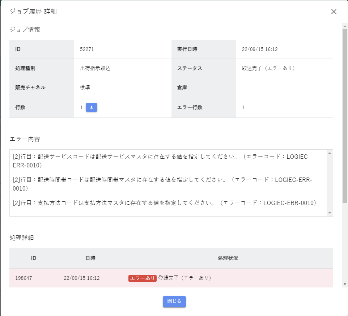Click the job ID value 52271
The width and height of the screenshot is (348, 316).
[87, 49]
